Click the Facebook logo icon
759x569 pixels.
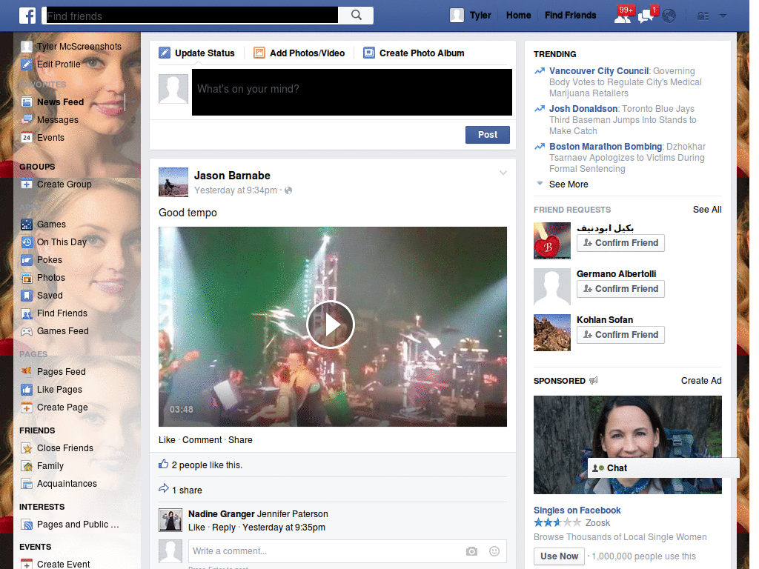pos(27,16)
